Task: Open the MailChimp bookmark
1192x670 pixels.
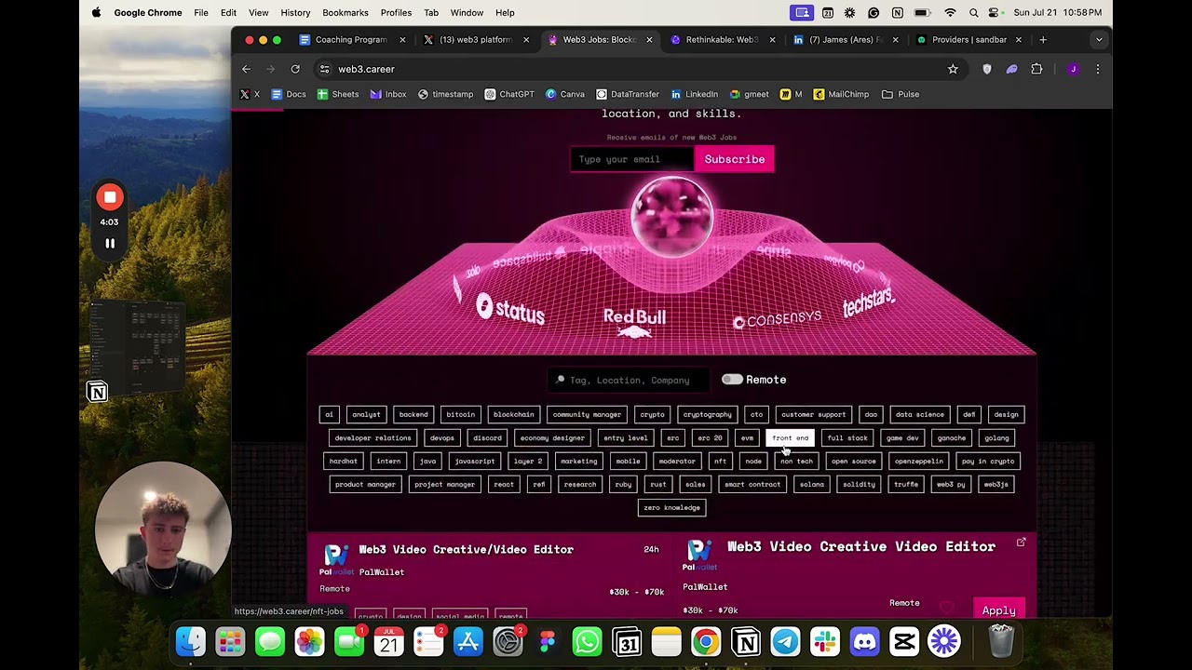Action: [x=841, y=94]
